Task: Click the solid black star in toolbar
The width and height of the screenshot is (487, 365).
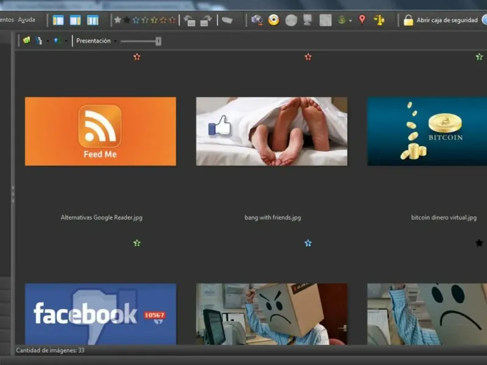Action: pos(127,20)
